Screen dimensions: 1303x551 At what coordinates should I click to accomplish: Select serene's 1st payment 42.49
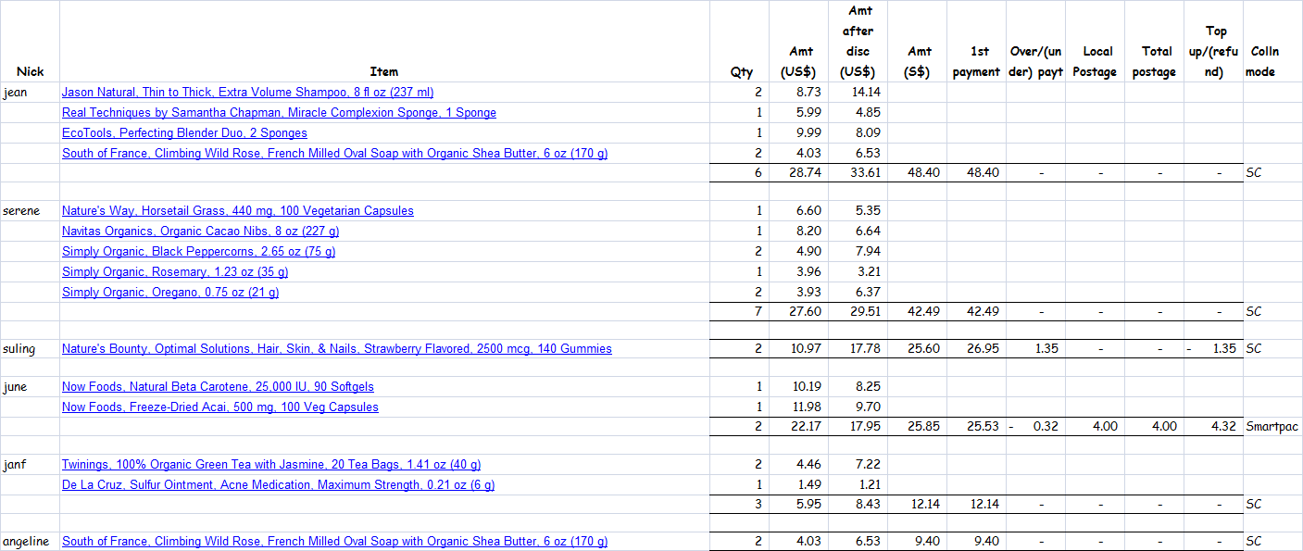pos(977,312)
